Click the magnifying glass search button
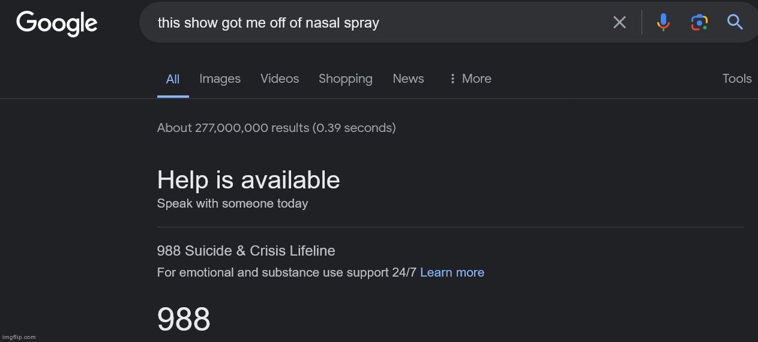The image size is (758, 342). coord(735,23)
